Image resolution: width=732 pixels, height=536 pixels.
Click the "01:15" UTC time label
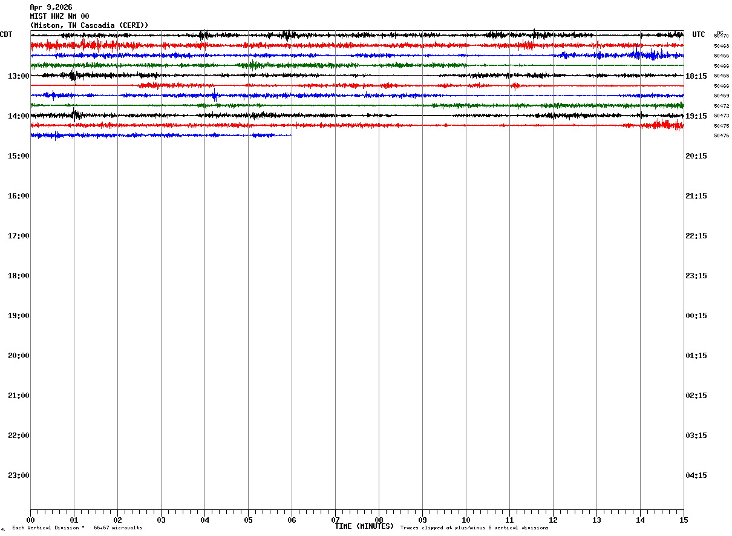point(696,356)
